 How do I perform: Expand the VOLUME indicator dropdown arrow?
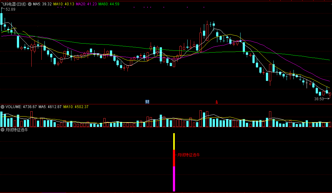2,107
